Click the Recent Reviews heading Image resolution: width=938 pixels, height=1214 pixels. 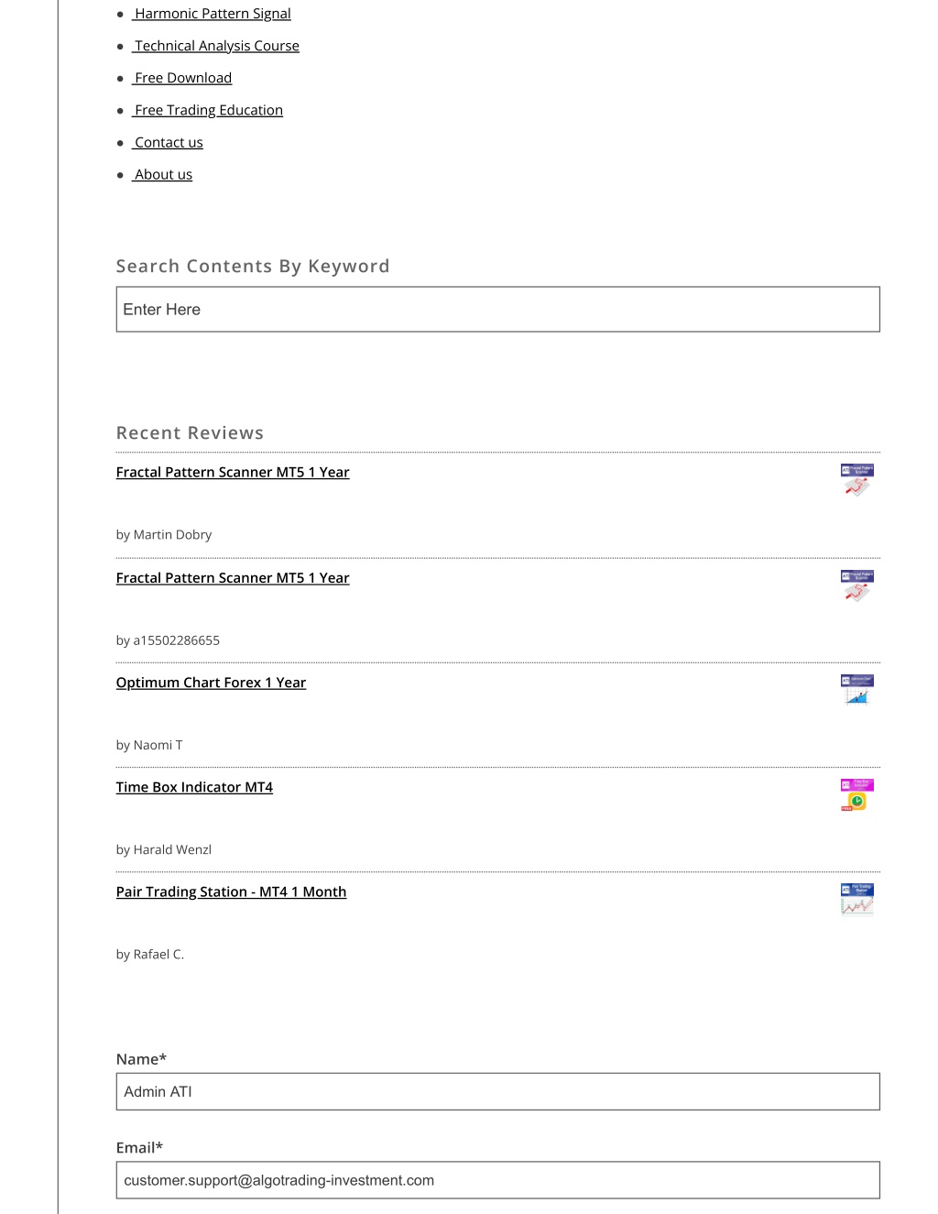190,432
